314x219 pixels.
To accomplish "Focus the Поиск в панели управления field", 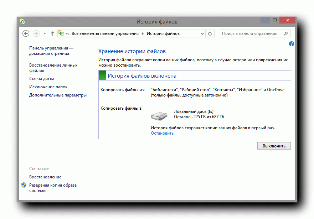I will (x=249, y=33).
